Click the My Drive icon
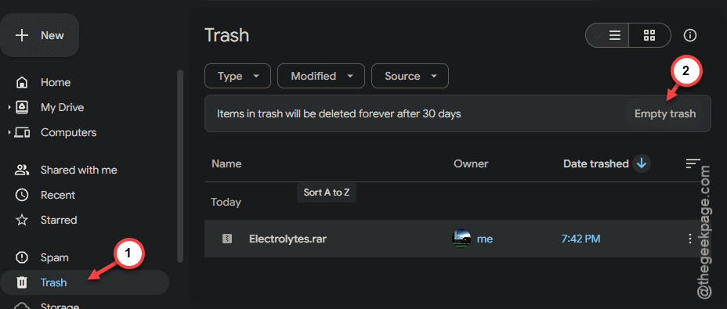Viewport: 727px width, 309px height. coord(22,107)
